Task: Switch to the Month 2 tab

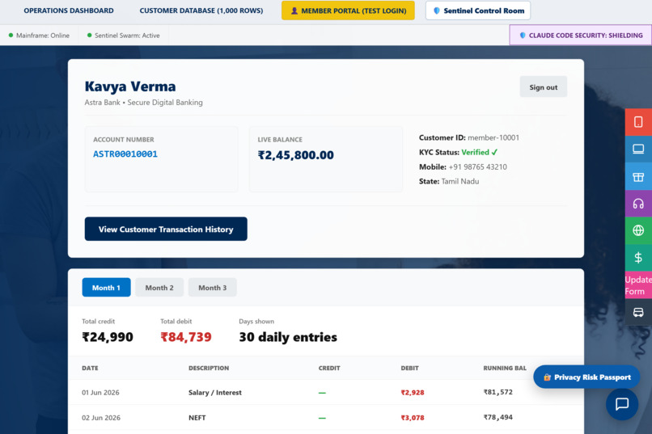Action: [159, 288]
